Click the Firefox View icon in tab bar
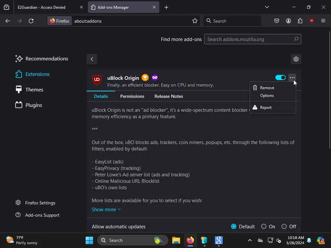331x248 pixels. tap(6, 7)
